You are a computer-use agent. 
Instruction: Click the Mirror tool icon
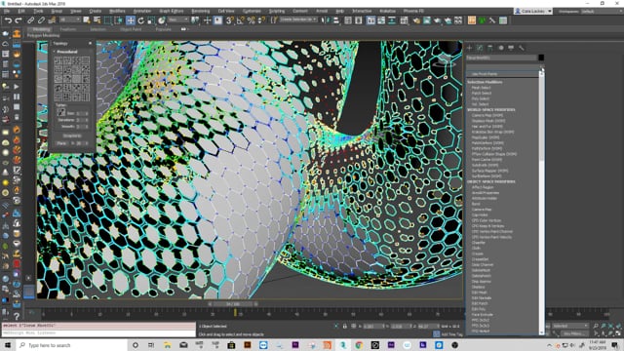click(326, 20)
